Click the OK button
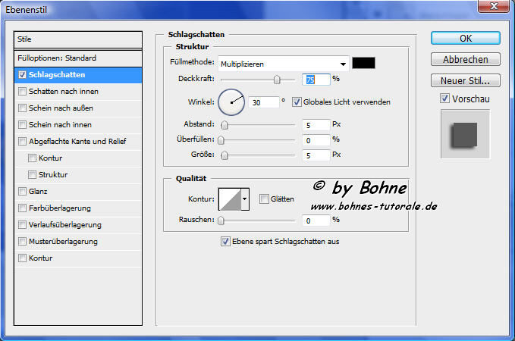Image resolution: width=515 pixels, height=341 pixels. coord(465,38)
